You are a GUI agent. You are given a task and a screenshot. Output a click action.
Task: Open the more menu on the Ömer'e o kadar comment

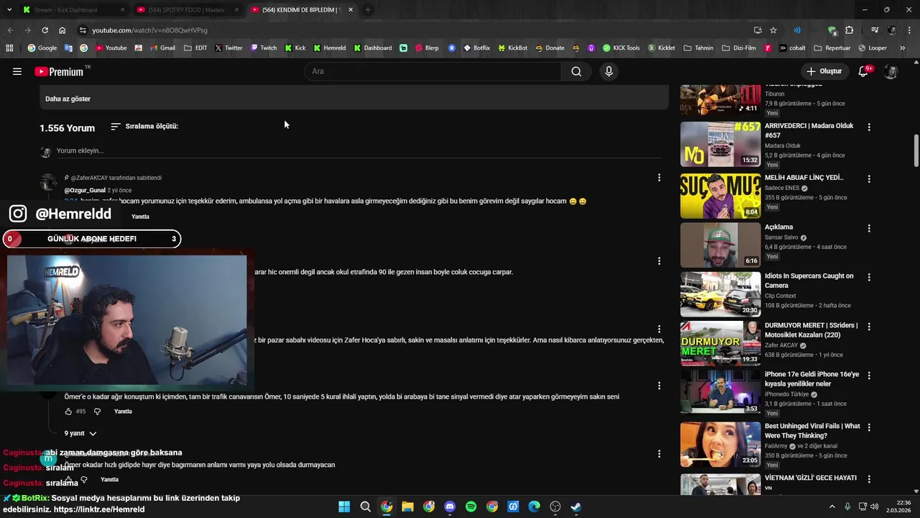click(659, 386)
